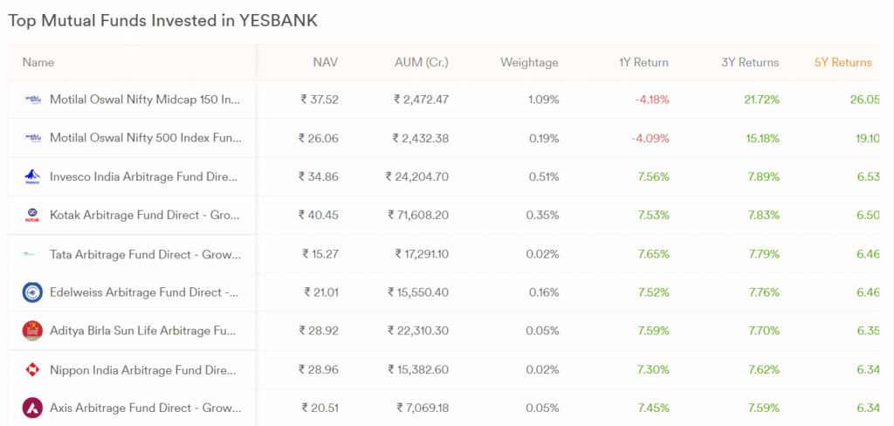Click the Edelweiss Arbitrage Fund round logo
Screen dimensions: 894x426
pyautogui.click(x=32, y=292)
